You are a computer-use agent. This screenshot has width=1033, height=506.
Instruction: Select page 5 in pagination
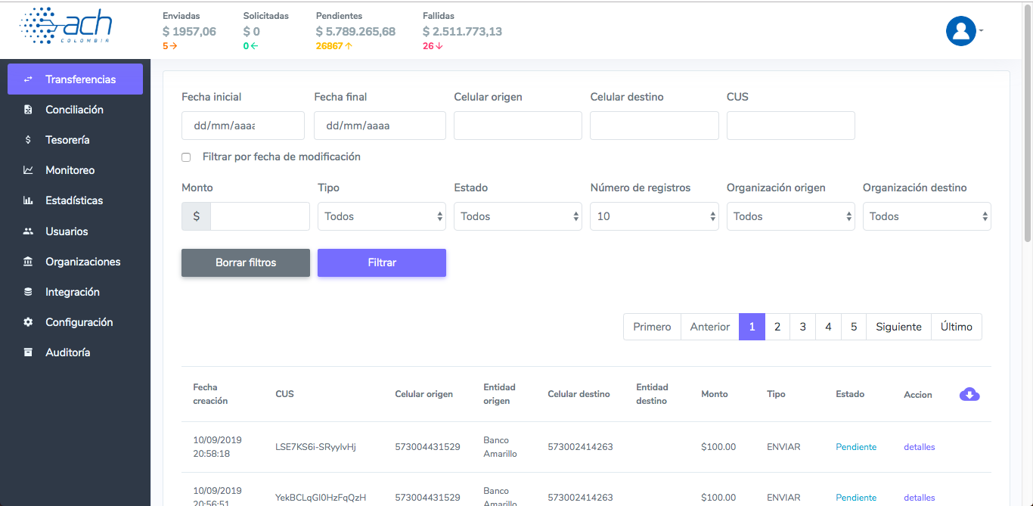(854, 327)
